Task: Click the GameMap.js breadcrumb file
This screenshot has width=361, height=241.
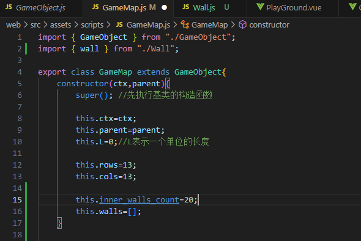Action: pos(148,25)
